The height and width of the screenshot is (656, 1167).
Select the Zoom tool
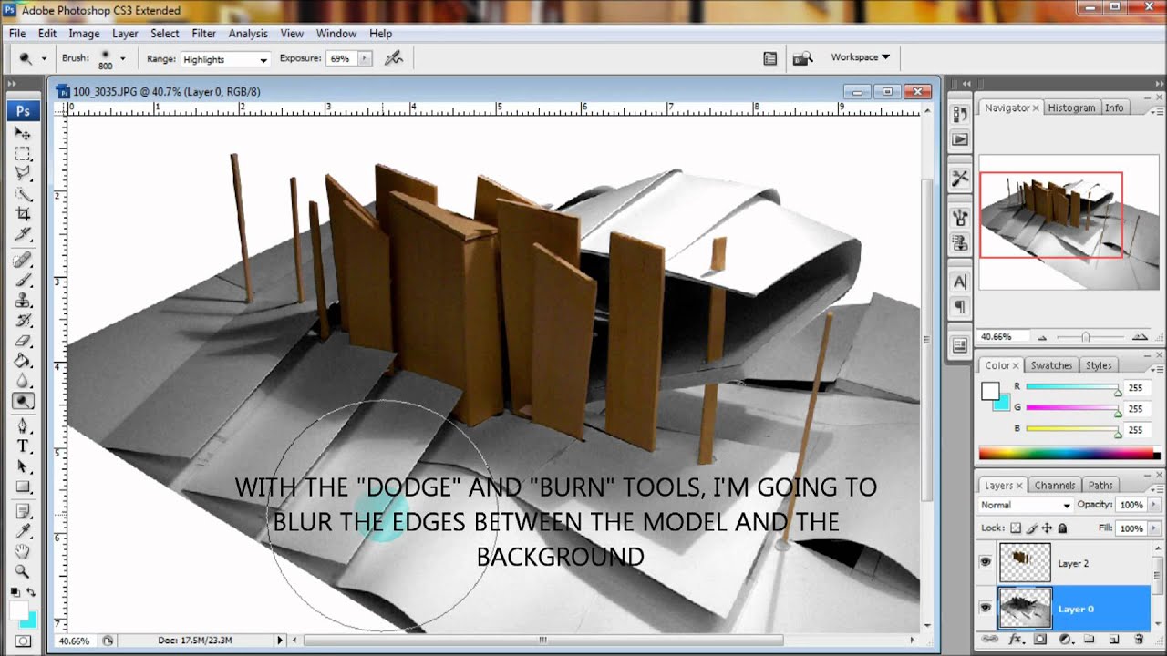pos(23,571)
